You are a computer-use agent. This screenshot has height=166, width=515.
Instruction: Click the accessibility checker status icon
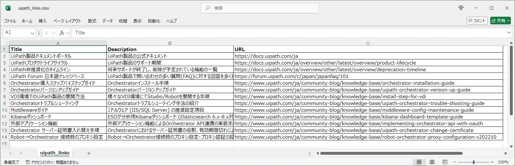pyautogui.click(x=28, y=162)
